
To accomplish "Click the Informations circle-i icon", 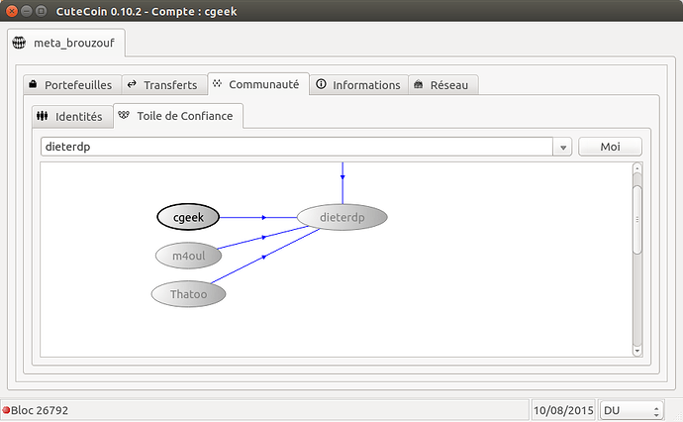I will point(321,84).
